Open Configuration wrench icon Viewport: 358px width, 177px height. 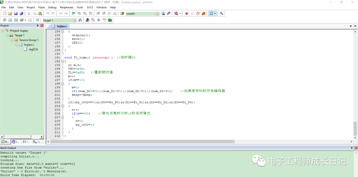click(221, 14)
